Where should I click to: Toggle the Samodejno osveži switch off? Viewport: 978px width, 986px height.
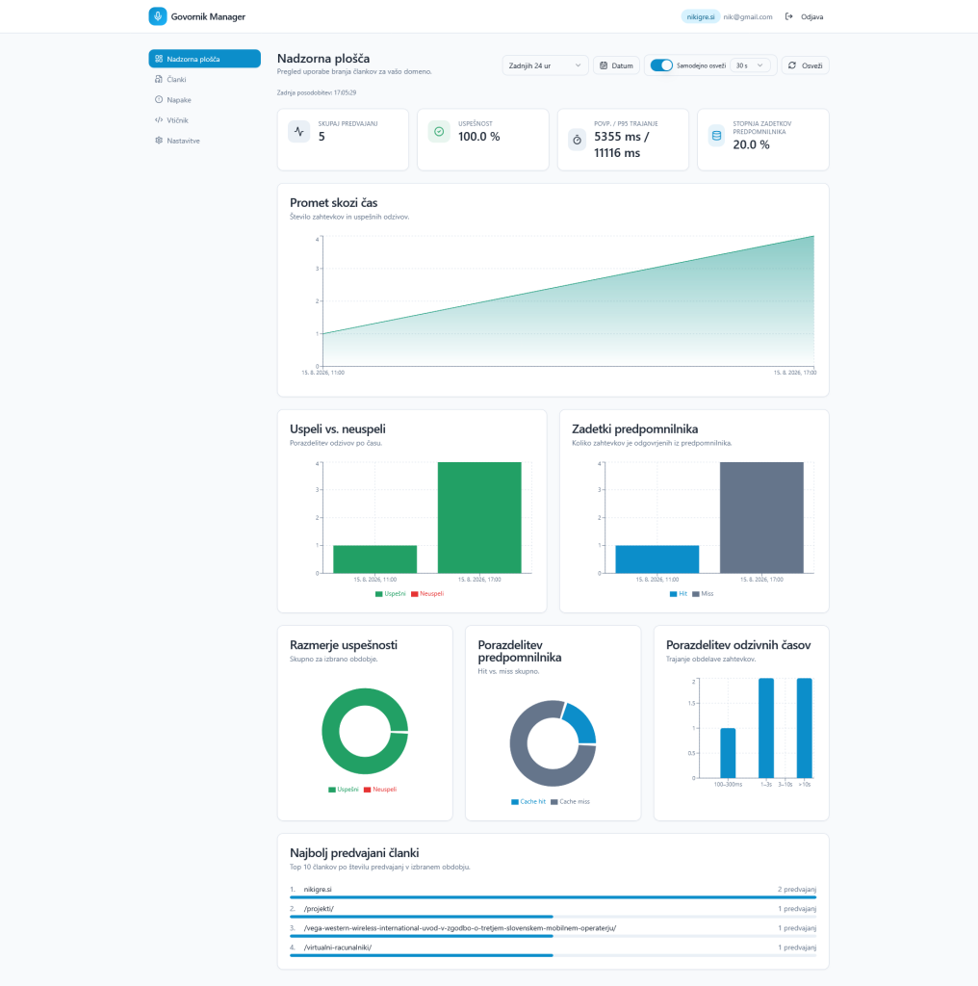point(661,65)
